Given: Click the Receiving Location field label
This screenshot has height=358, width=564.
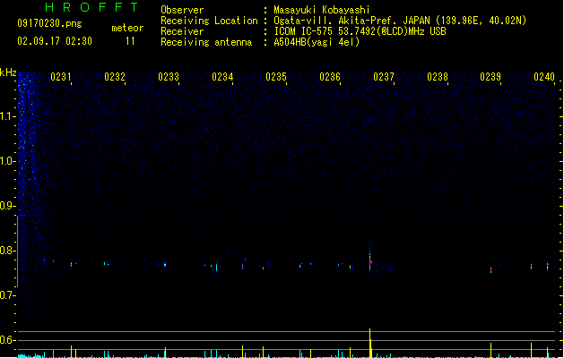Looking at the screenshot, I should pyautogui.click(x=209, y=21).
